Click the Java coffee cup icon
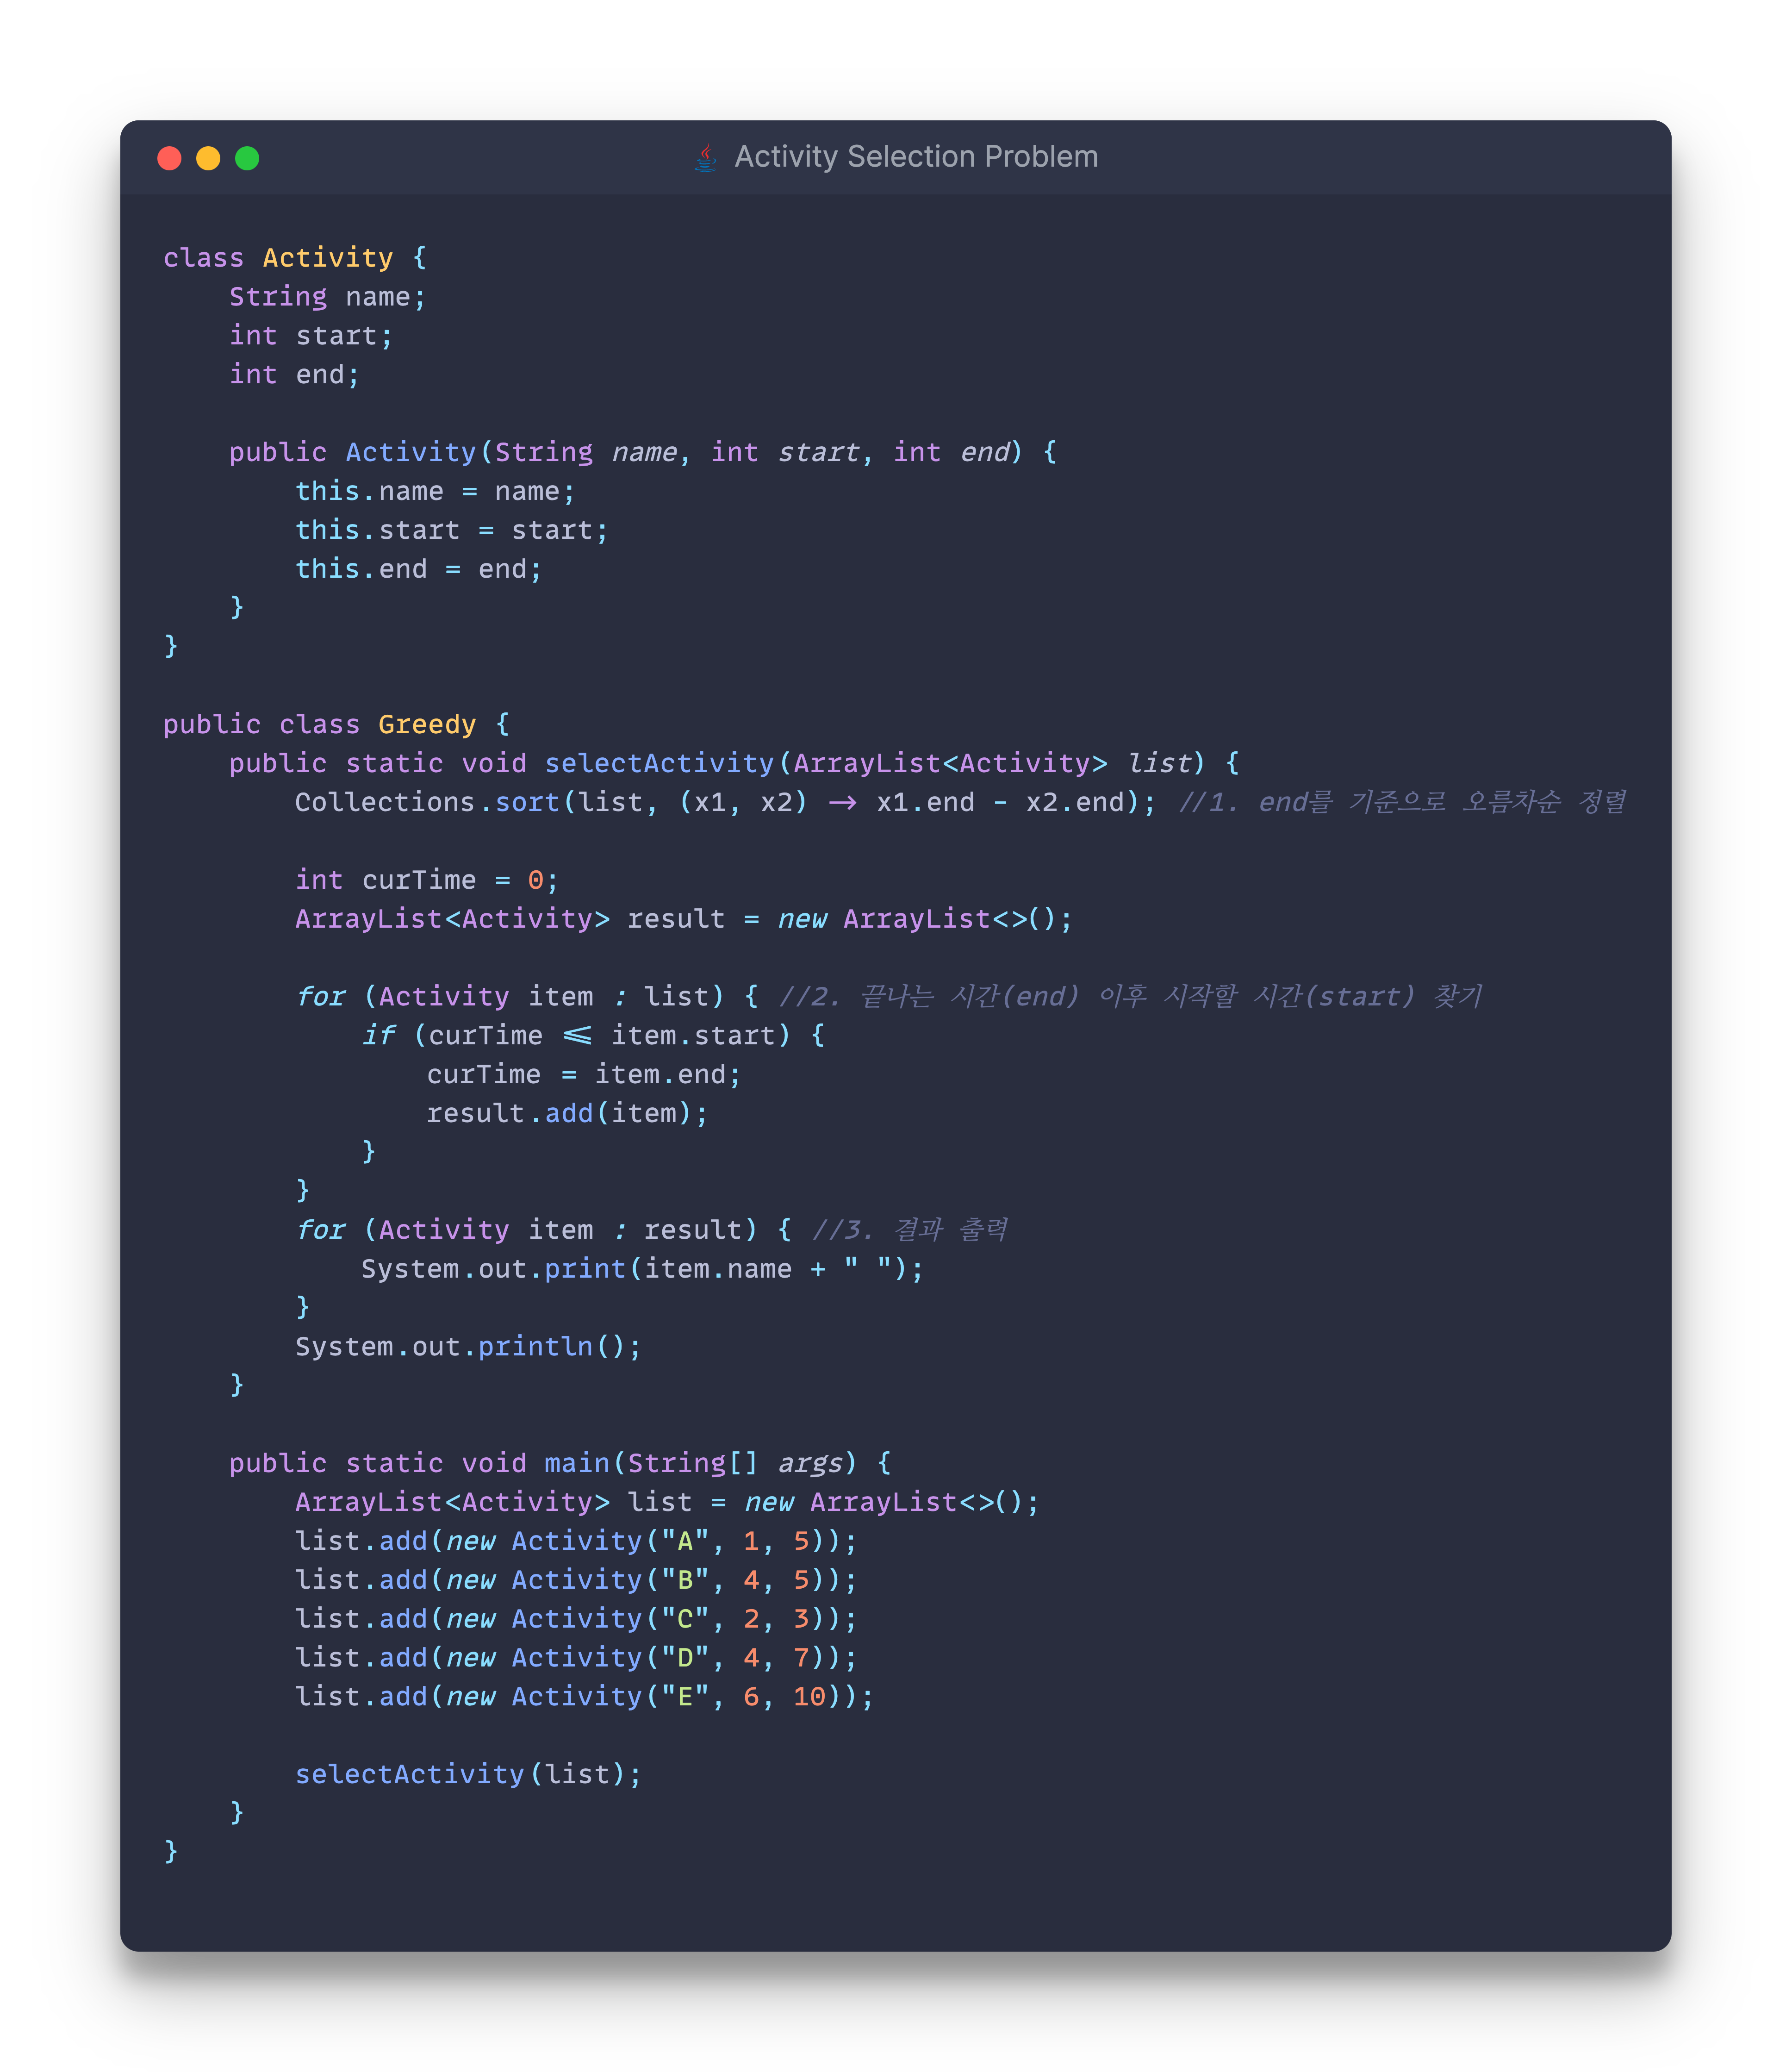 coord(705,157)
